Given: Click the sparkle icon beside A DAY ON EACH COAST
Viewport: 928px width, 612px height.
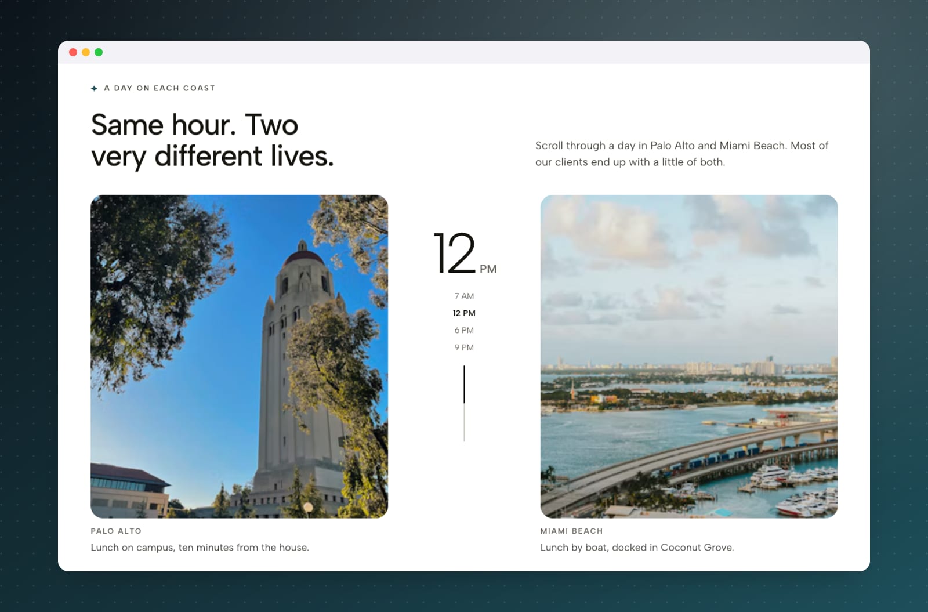Looking at the screenshot, I should (94, 88).
